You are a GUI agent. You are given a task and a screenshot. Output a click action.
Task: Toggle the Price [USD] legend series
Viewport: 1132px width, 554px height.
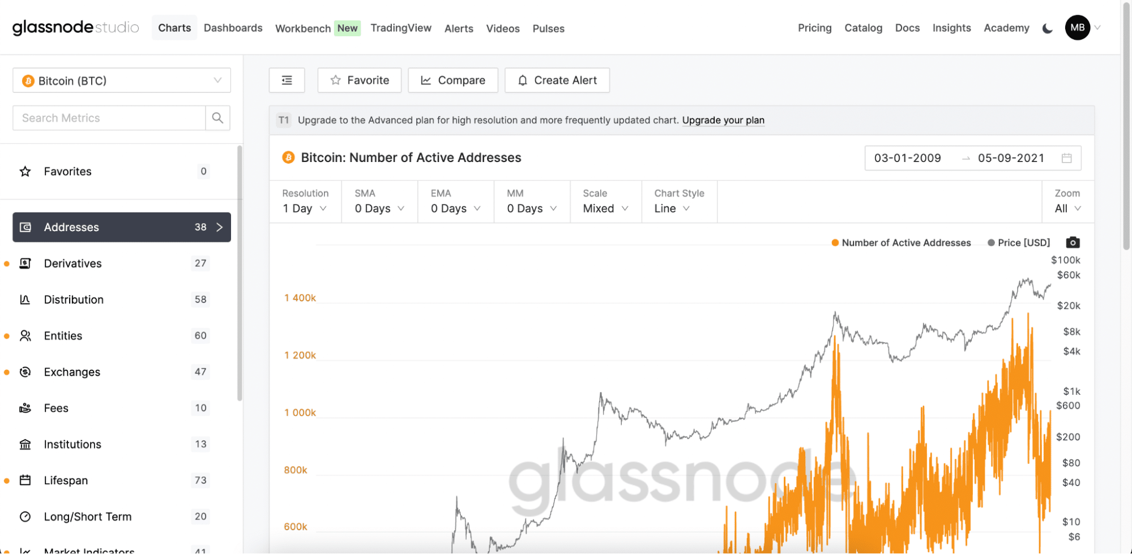coord(1019,242)
